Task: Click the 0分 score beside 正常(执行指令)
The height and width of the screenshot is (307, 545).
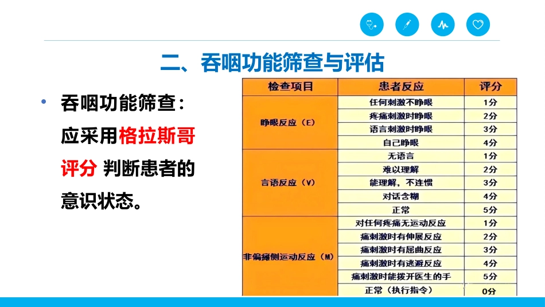Action: (490, 291)
